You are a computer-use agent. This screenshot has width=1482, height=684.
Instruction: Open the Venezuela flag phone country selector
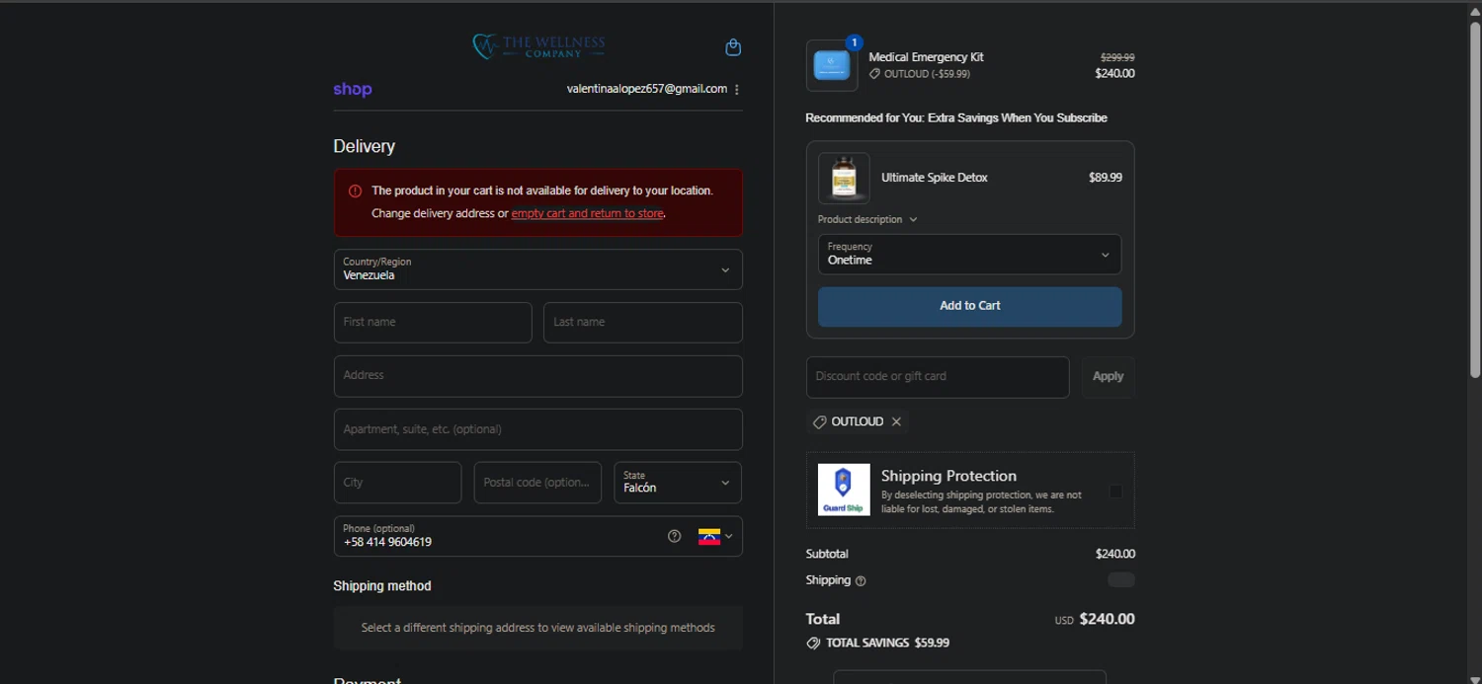(715, 536)
